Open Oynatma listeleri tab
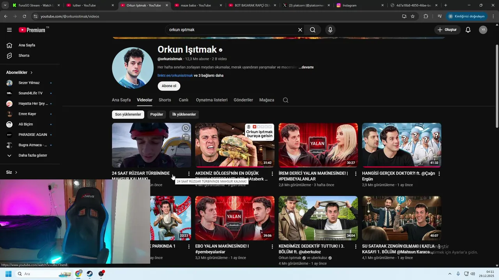The width and height of the screenshot is (499, 280). tap(212, 100)
